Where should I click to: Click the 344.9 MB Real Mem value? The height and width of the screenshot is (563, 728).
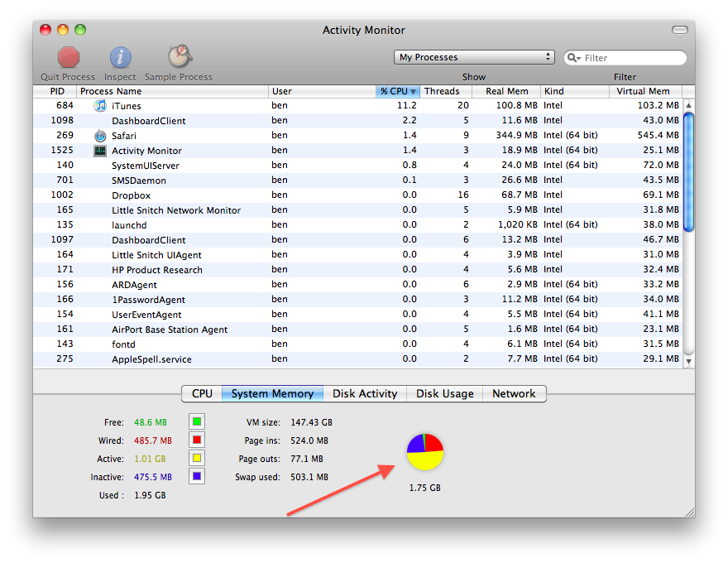click(x=516, y=135)
